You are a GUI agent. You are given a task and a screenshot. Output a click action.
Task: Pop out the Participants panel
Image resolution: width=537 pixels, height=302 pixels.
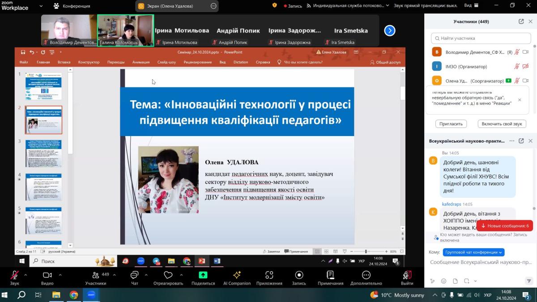(x=521, y=21)
